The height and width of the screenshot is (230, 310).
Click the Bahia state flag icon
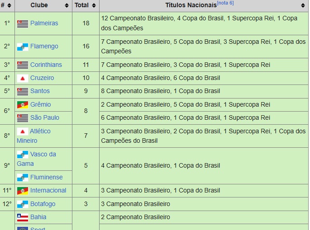pyautogui.click(x=23, y=217)
